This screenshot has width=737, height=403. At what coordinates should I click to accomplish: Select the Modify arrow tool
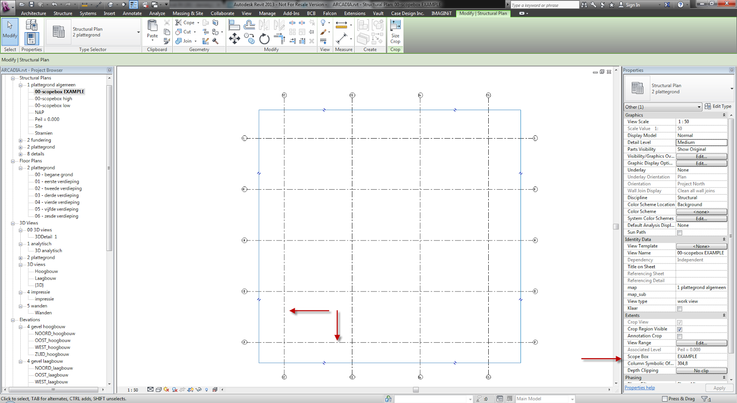(x=10, y=31)
